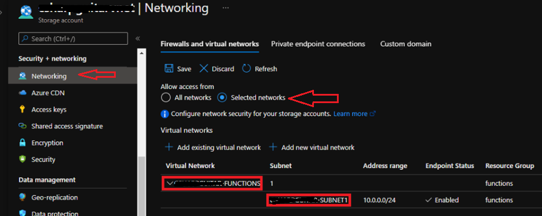542x216 pixels.
Task: Click the blue info icon
Action: click(x=165, y=113)
